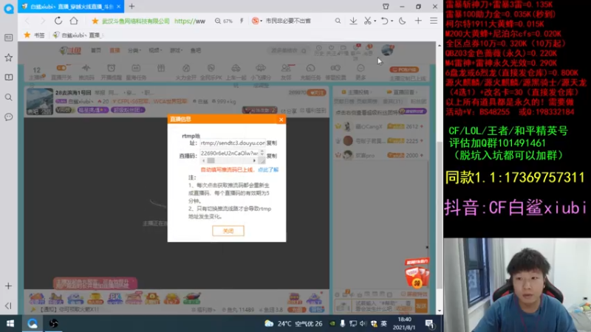Go to the 鱼吧 nav item
591x332 pixels.
point(196,50)
